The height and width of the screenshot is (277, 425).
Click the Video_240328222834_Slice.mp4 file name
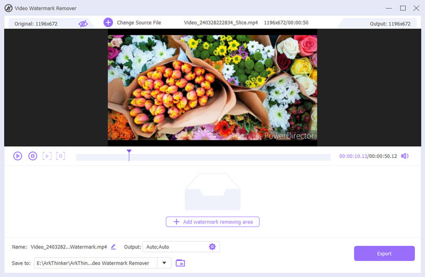coord(220,23)
